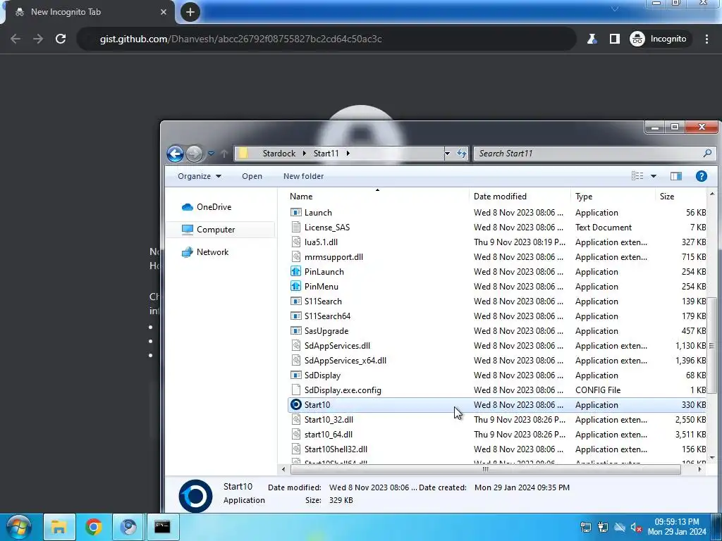The image size is (722, 541).
Task: Select the SasUpgrade application icon
Action: tap(295, 331)
